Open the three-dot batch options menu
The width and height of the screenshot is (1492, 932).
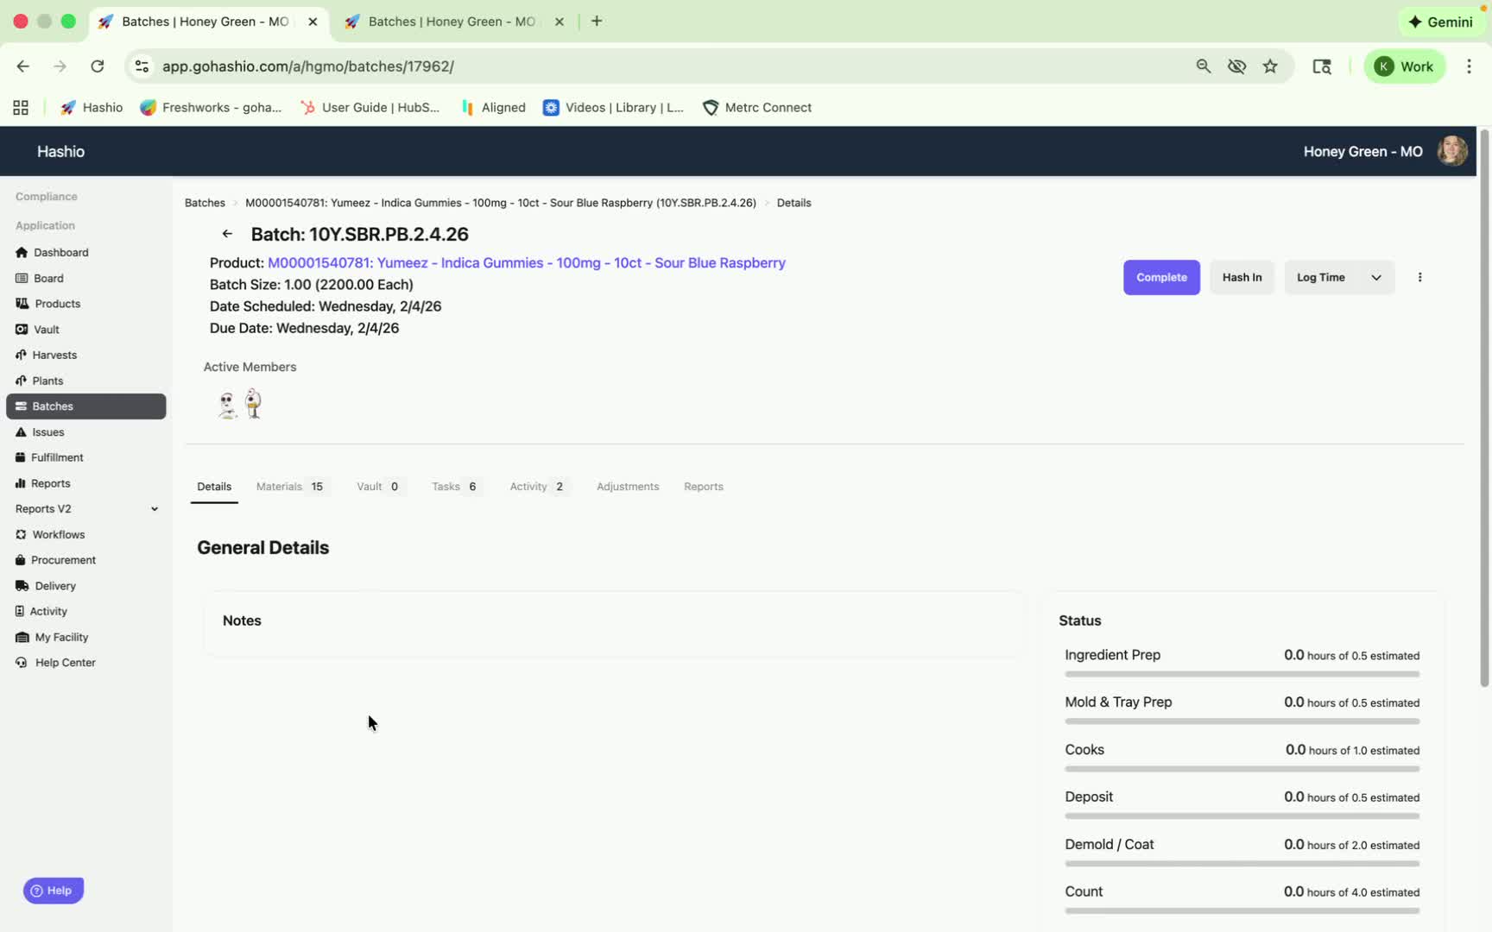tap(1419, 277)
